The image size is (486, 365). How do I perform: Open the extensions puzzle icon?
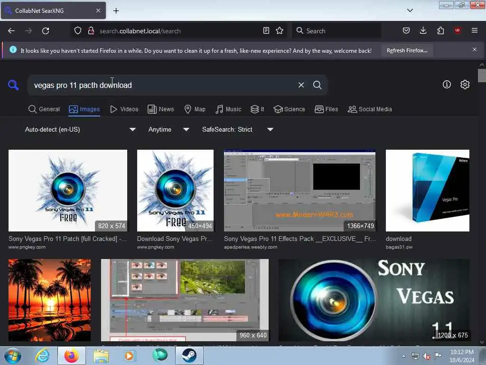pyautogui.click(x=440, y=30)
